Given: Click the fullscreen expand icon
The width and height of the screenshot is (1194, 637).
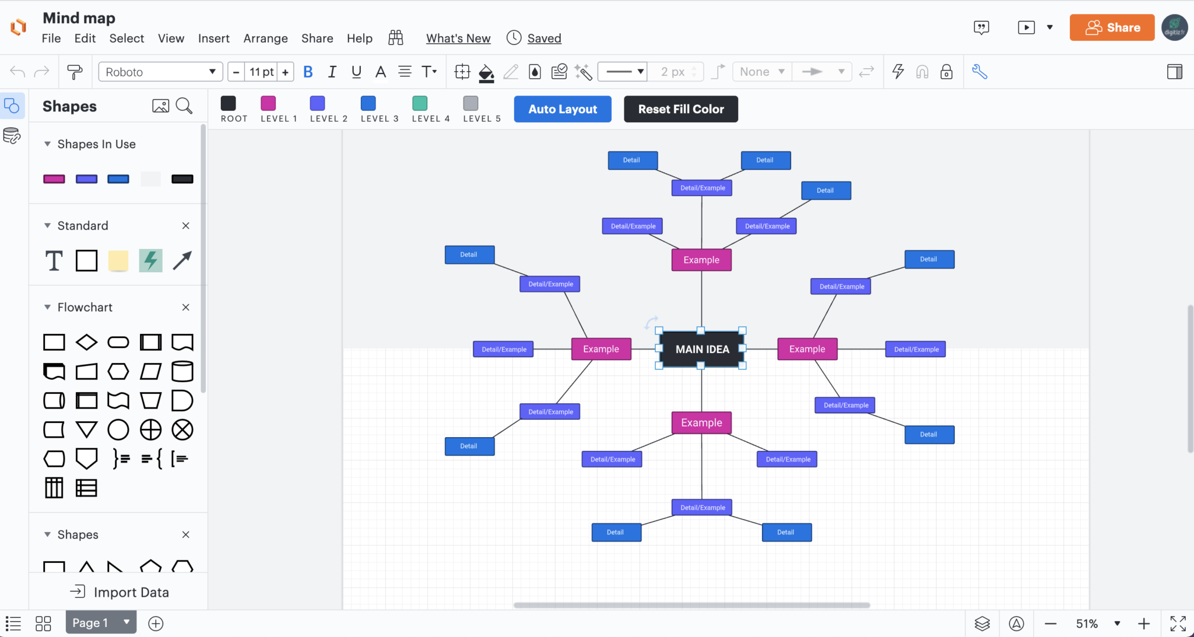Looking at the screenshot, I should (1178, 624).
